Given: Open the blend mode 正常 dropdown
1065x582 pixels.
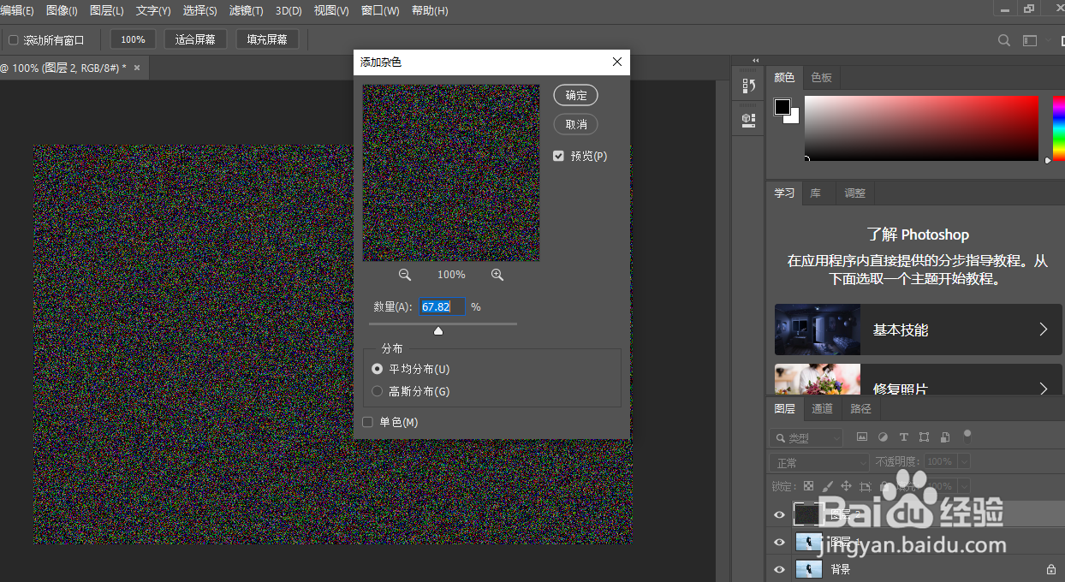Looking at the screenshot, I should [x=820, y=462].
